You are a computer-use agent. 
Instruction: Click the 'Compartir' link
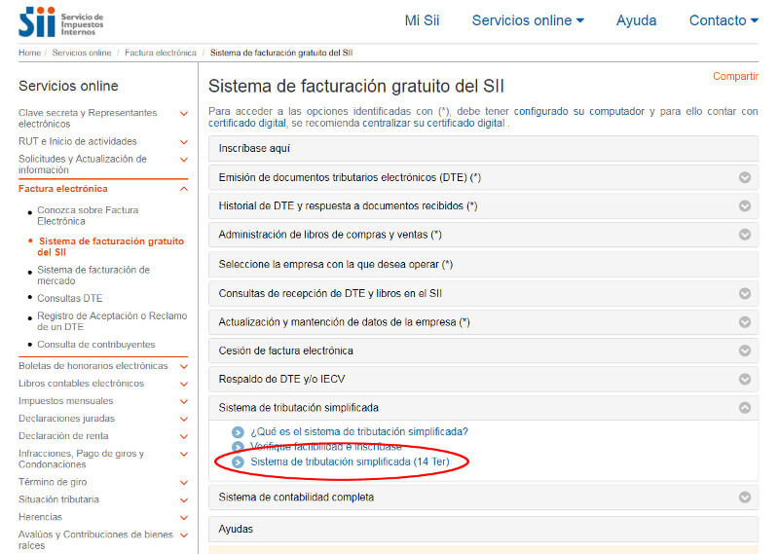pos(735,76)
